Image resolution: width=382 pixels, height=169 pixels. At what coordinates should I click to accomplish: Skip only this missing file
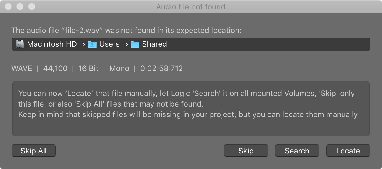(x=246, y=151)
